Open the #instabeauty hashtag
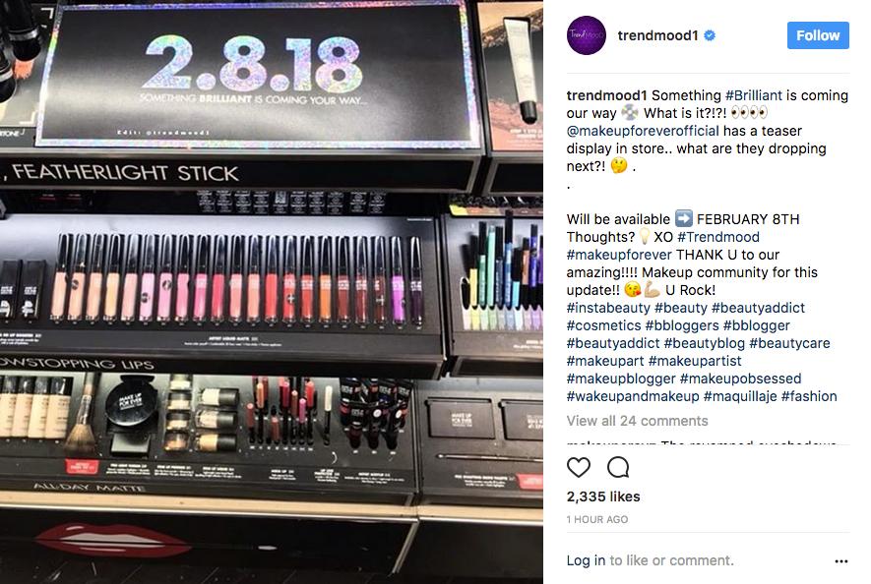The image size is (871, 584). (608, 308)
